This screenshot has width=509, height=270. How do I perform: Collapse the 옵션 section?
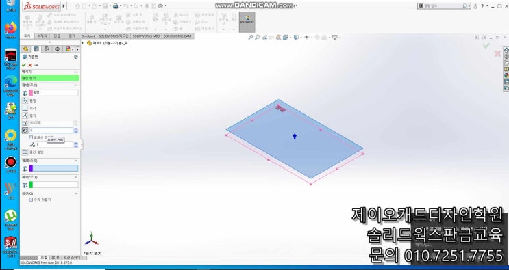76,193
